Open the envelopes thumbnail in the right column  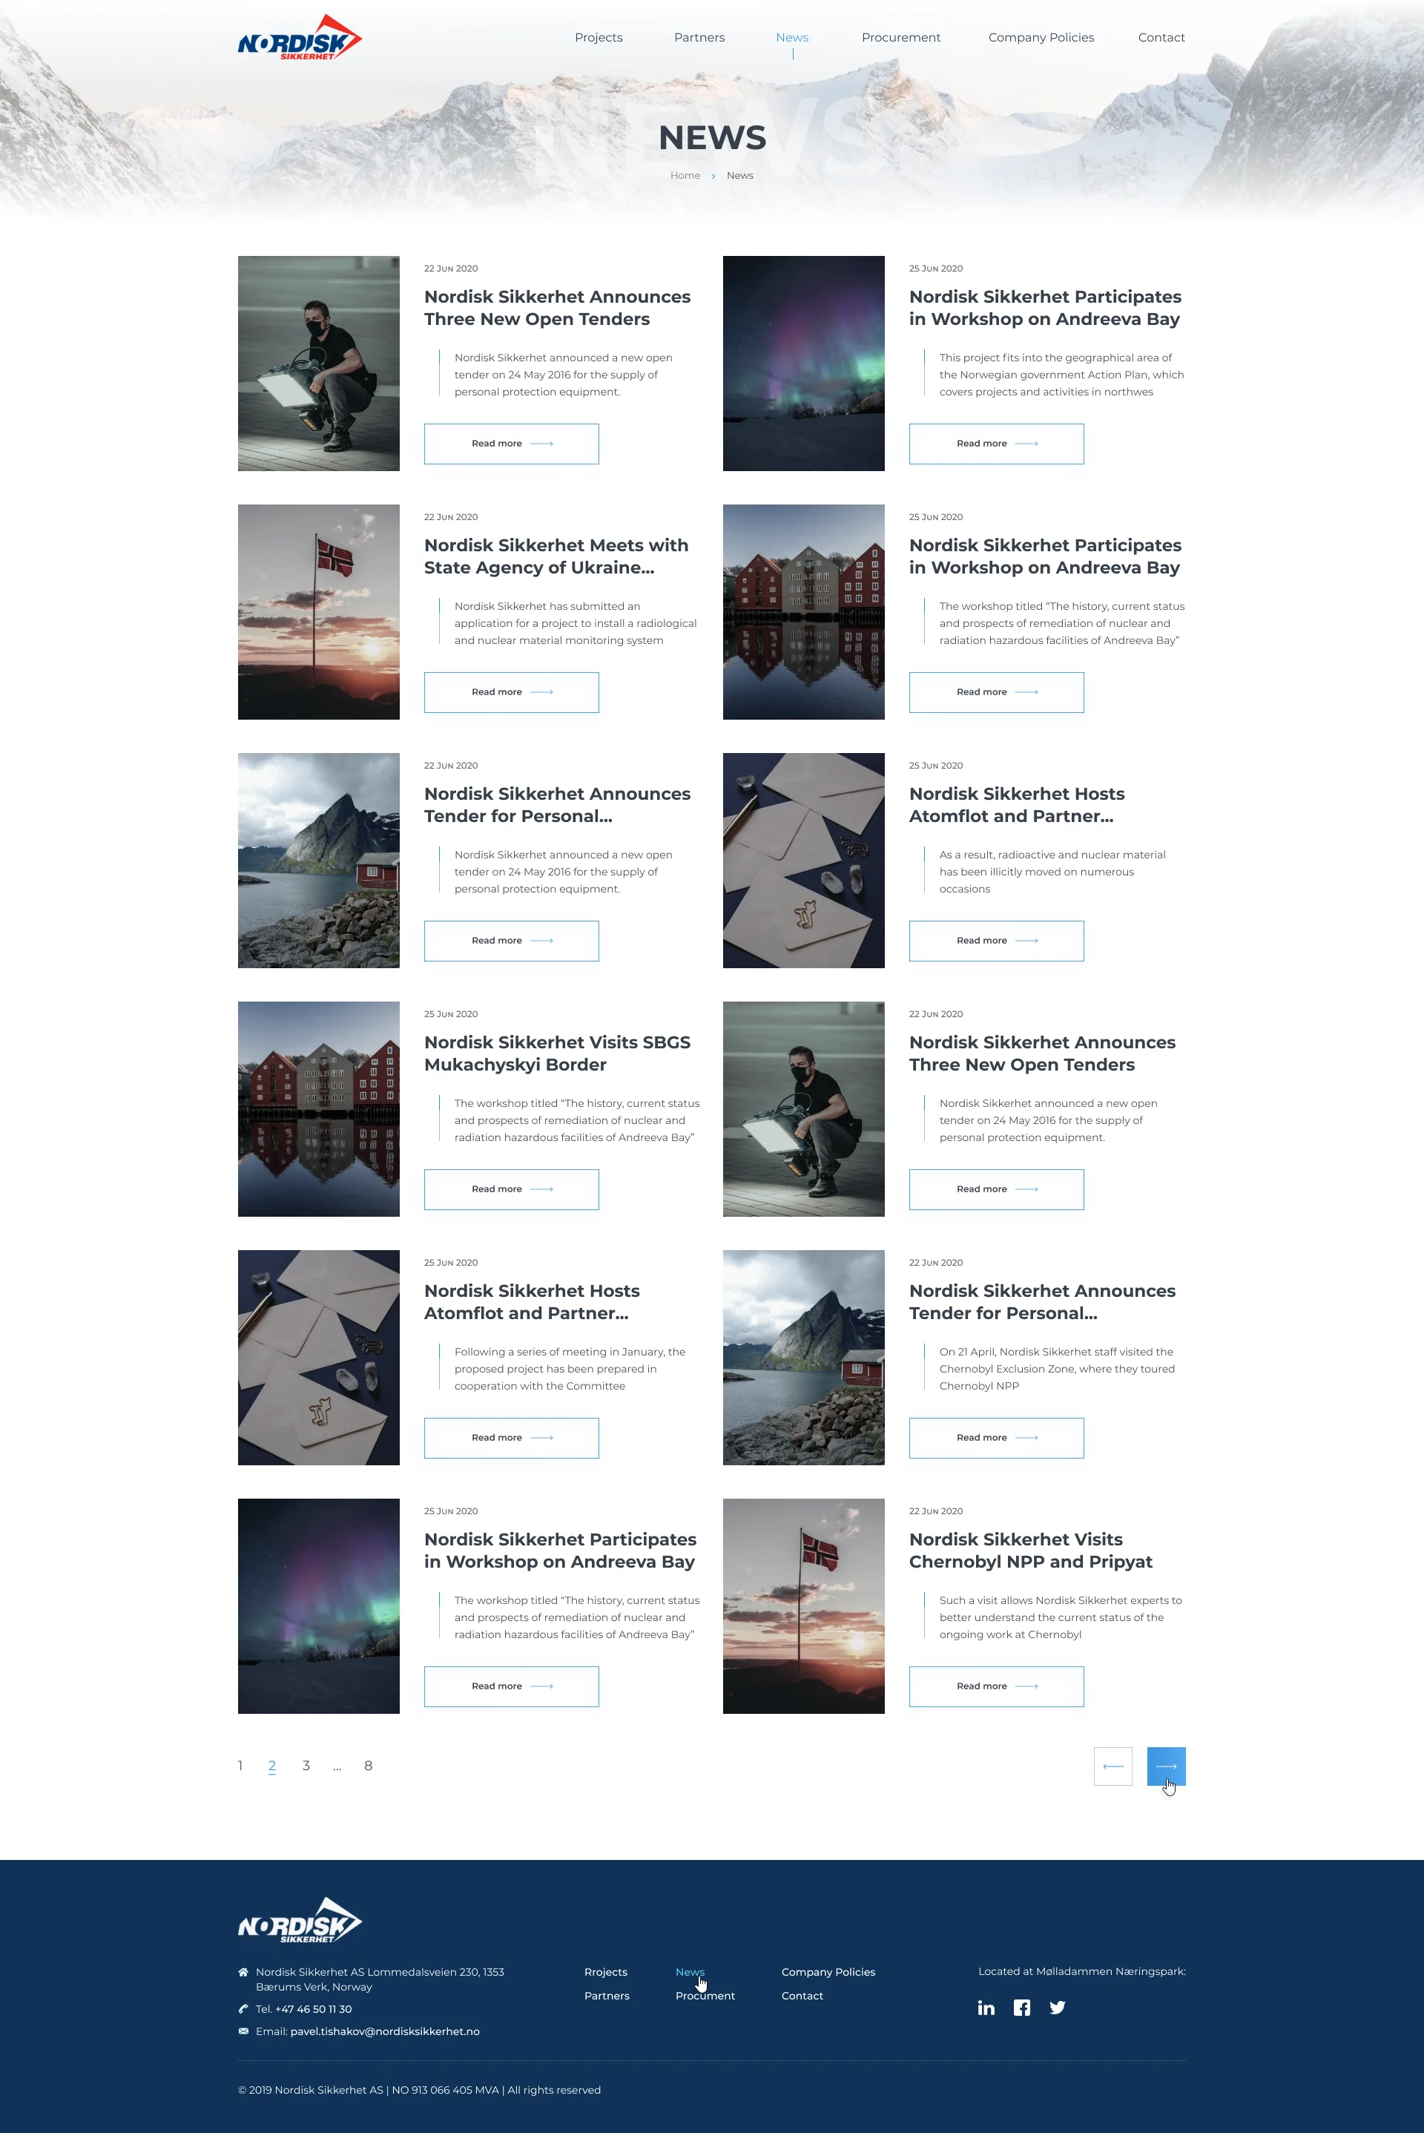click(x=804, y=861)
